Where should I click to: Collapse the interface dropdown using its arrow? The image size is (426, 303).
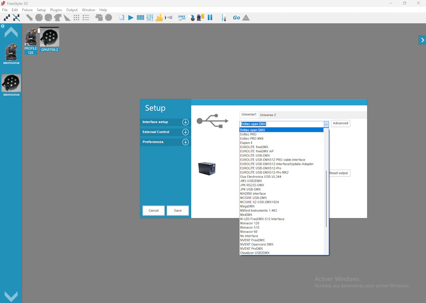[x=326, y=124]
